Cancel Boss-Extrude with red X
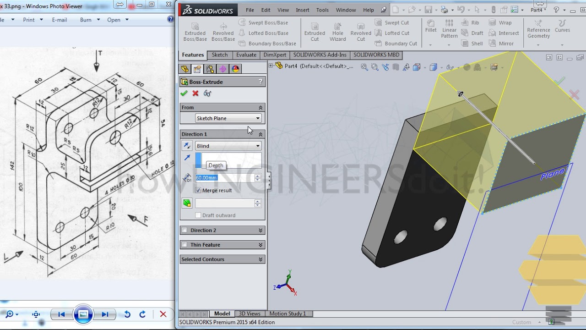The width and height of the screenshot is (586, 330). pyautogui.click(x=195, y=93)
